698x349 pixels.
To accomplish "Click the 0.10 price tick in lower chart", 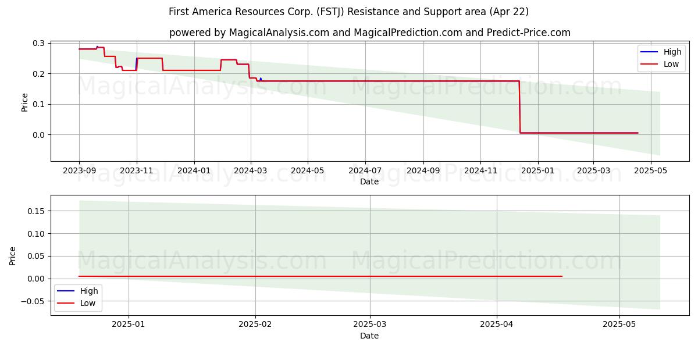I will click(37, 234).
